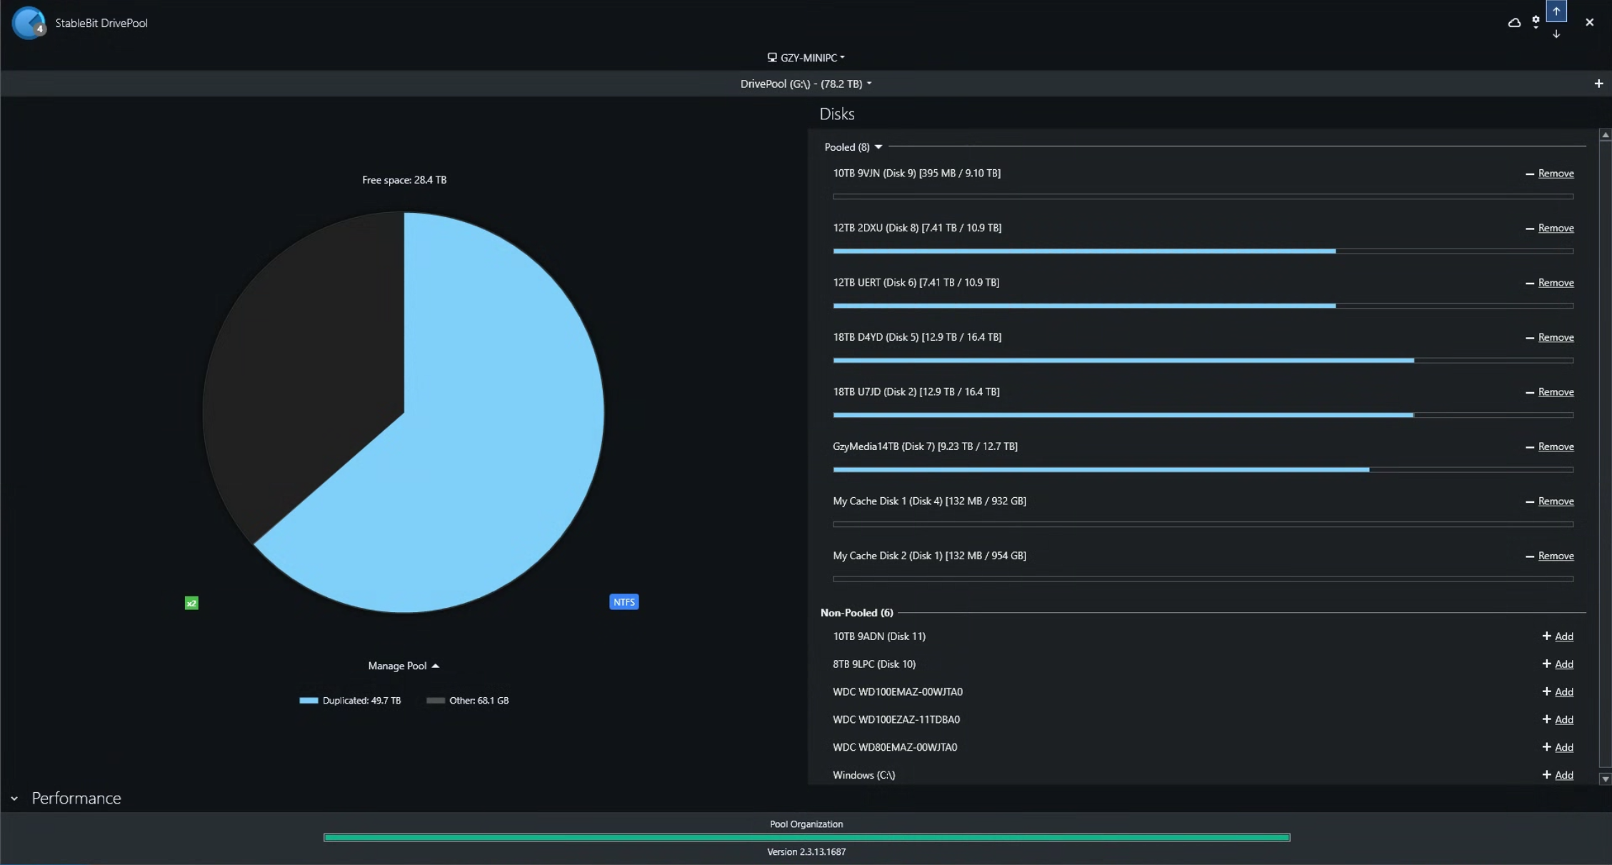Screen dimensions: 1612x865
Task: Open the DrivePool (G:\) pool selector
Action: [806, 84]
